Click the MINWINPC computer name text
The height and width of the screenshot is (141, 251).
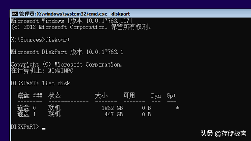(x=61, y=71)
